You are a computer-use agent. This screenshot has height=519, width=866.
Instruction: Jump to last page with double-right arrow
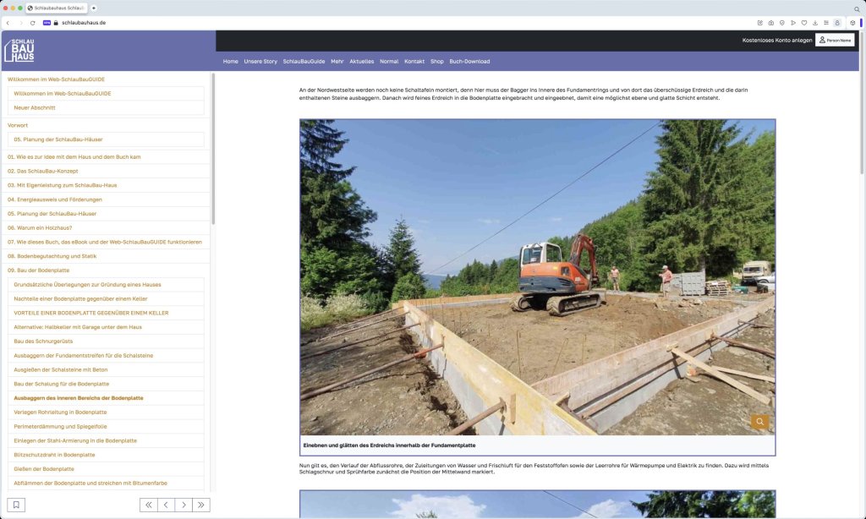coord(201,505)
